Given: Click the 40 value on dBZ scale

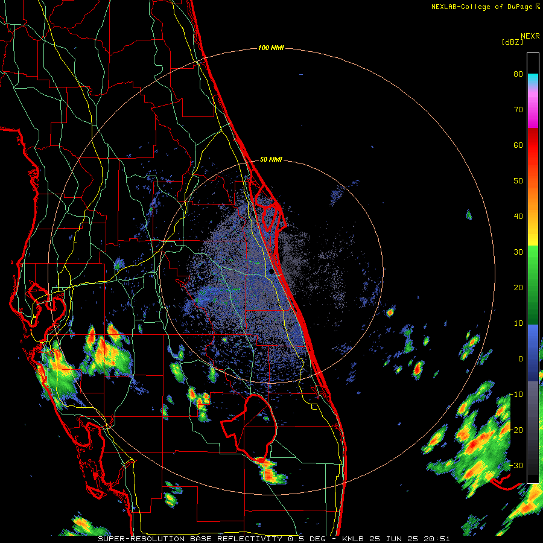Looking at the screenshot, I should [518, 217].
